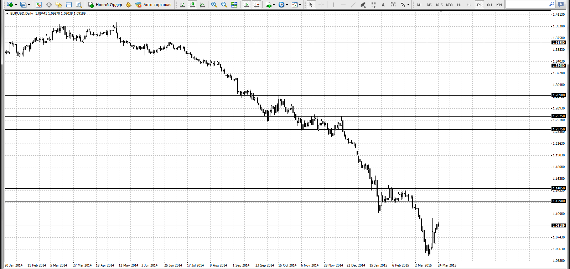This screenshot has width=570, height=269.
Task: Select the MN monthly timeframe
Action: point(499,5)
